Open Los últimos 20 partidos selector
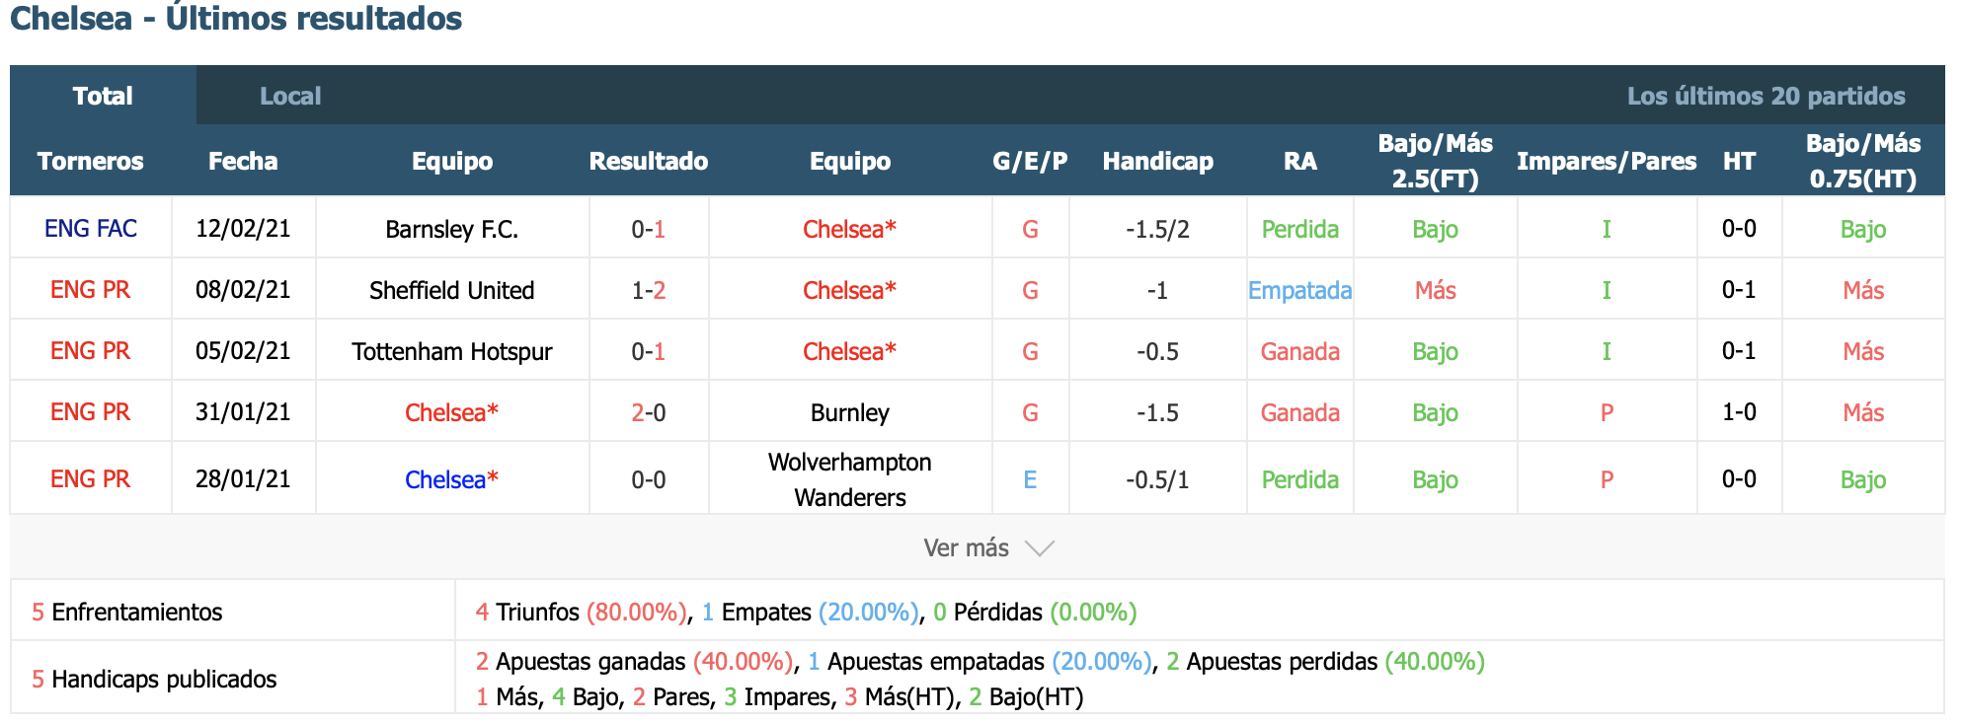This screenshot has height=724, width=1963. point(1766,96)
